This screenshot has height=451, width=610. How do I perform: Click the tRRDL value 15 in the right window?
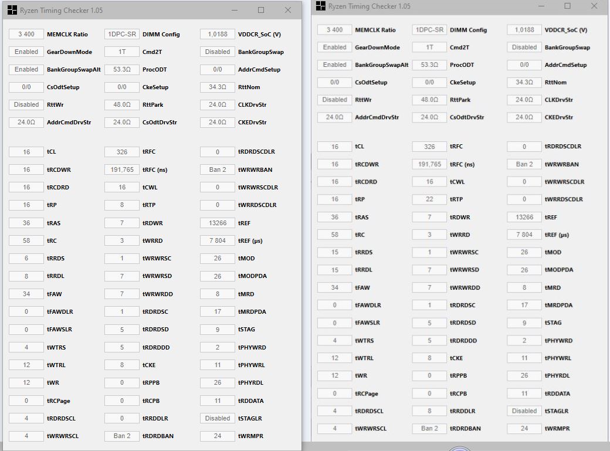point(334,270)
